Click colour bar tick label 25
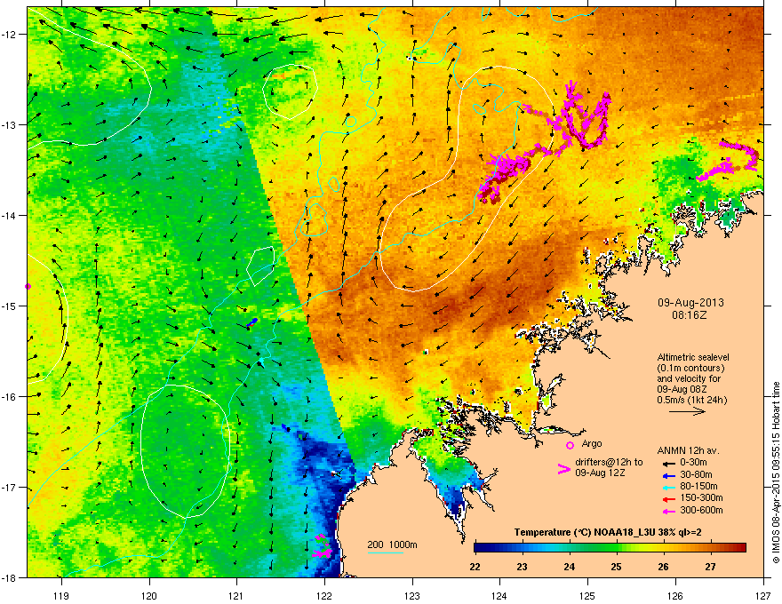Screen dimensions: 782x604 tap(616, 567)
